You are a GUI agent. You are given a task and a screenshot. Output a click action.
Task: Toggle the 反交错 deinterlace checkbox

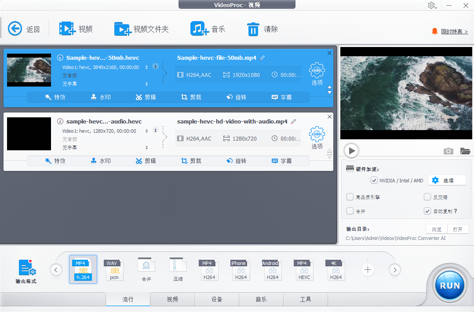[x=427, y=197]
